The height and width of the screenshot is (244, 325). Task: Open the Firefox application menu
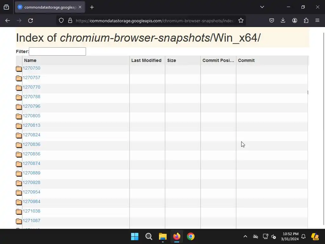[x=317, y=20]
